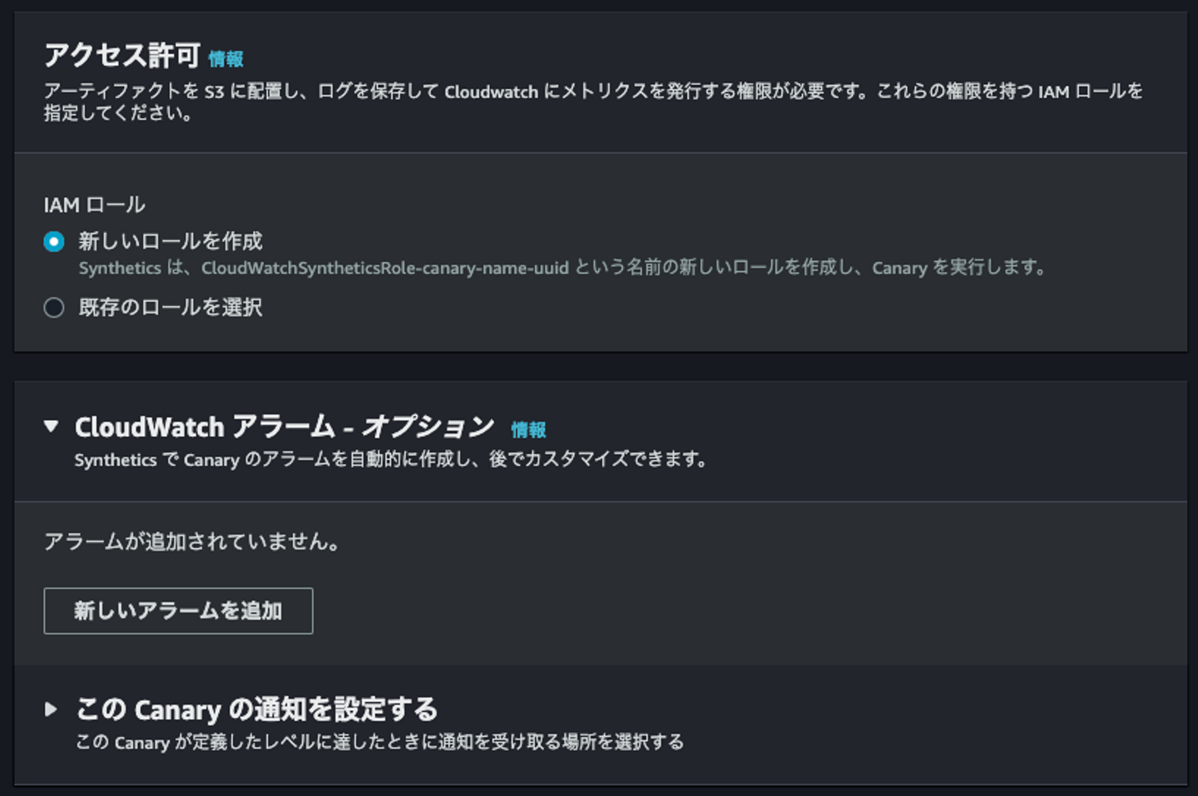Click the この Canary の通知を設定する heading text
This screenshot has width=1198, height=796.
[x=257, y=709]
